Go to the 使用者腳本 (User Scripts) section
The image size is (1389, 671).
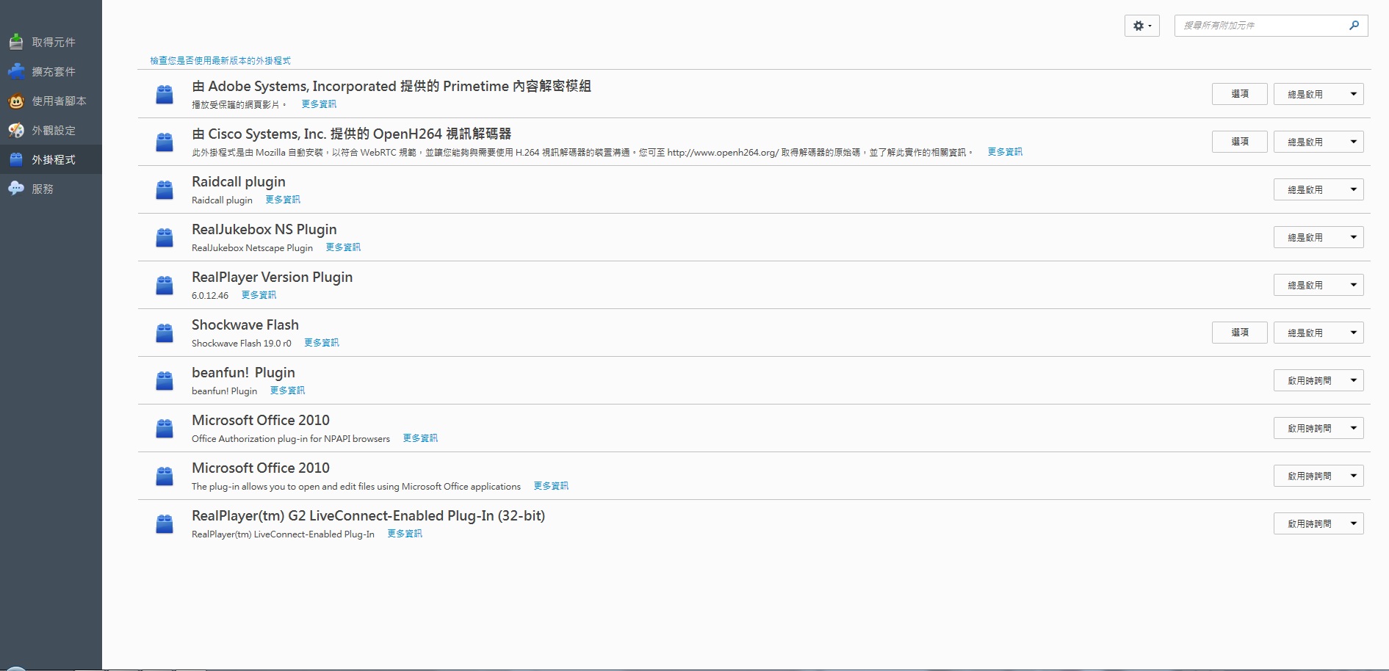pyautogui.click(x=51, y=101)
